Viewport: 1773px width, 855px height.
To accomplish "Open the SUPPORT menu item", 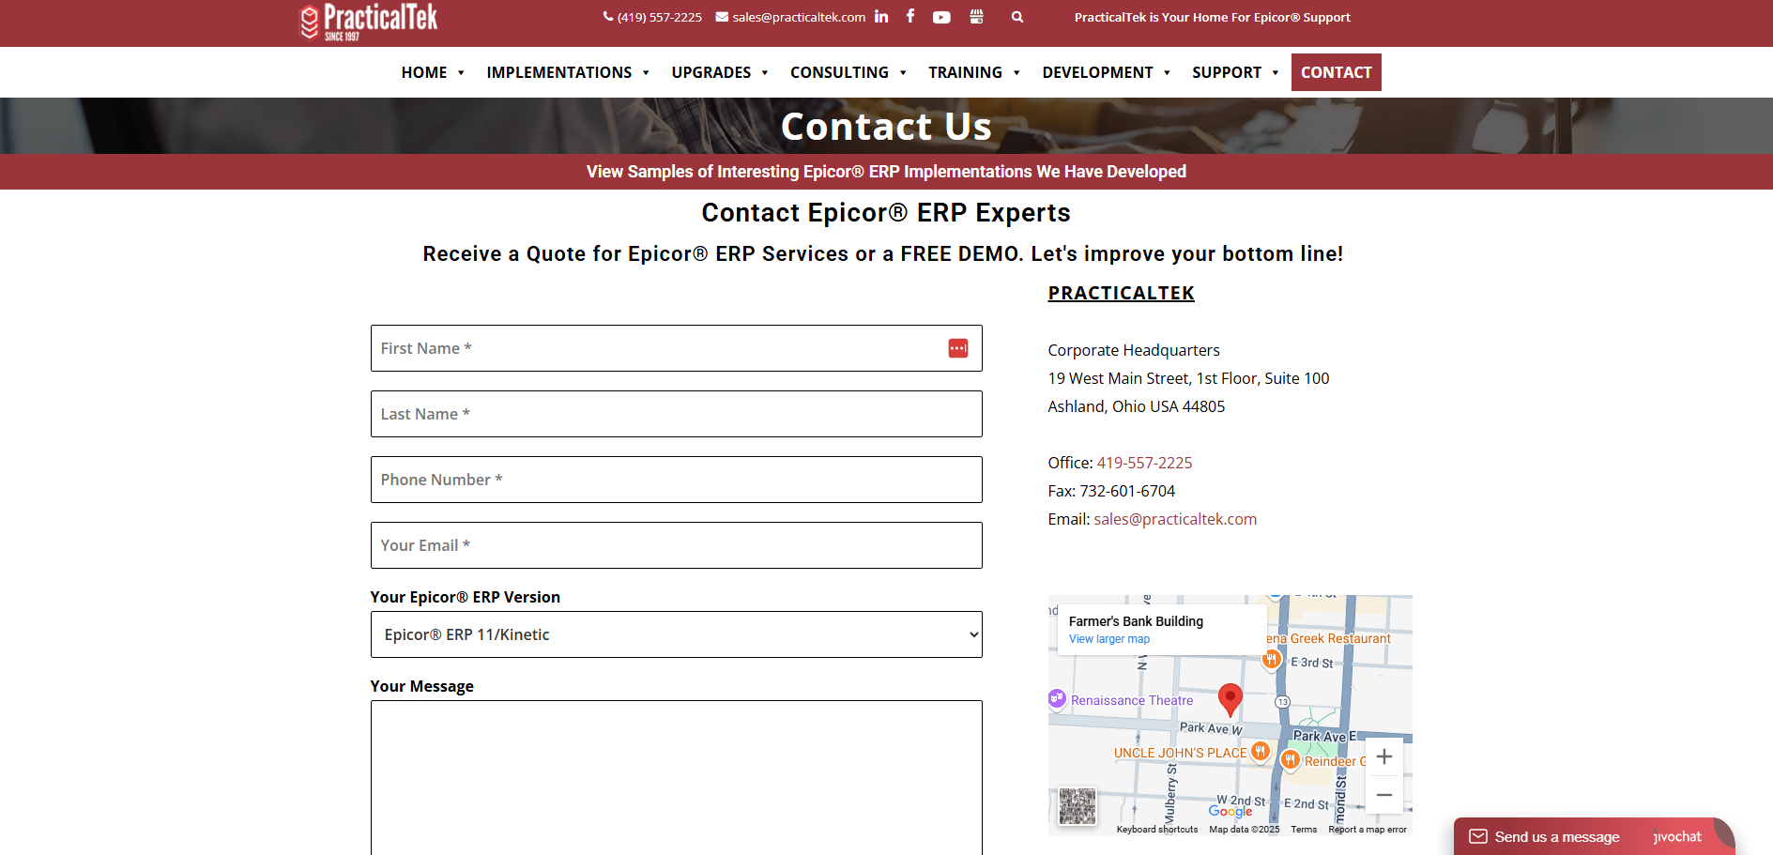I will point(1227,72).
